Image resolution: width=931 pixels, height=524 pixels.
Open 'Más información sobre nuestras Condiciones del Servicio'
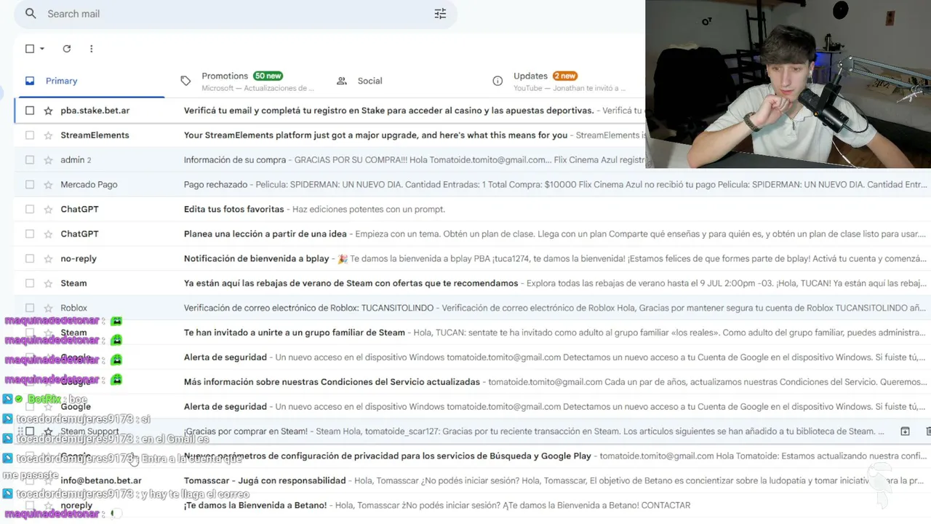[332, 382]
